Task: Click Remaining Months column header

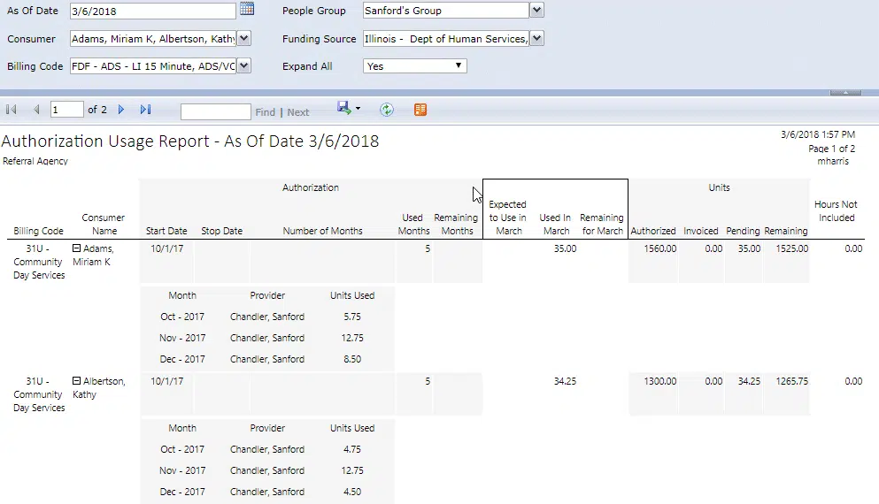Action: click(456, 225)
